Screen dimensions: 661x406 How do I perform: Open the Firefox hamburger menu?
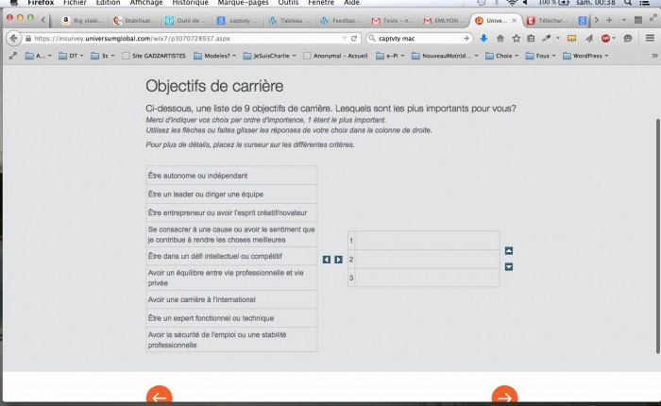(650, 39)
